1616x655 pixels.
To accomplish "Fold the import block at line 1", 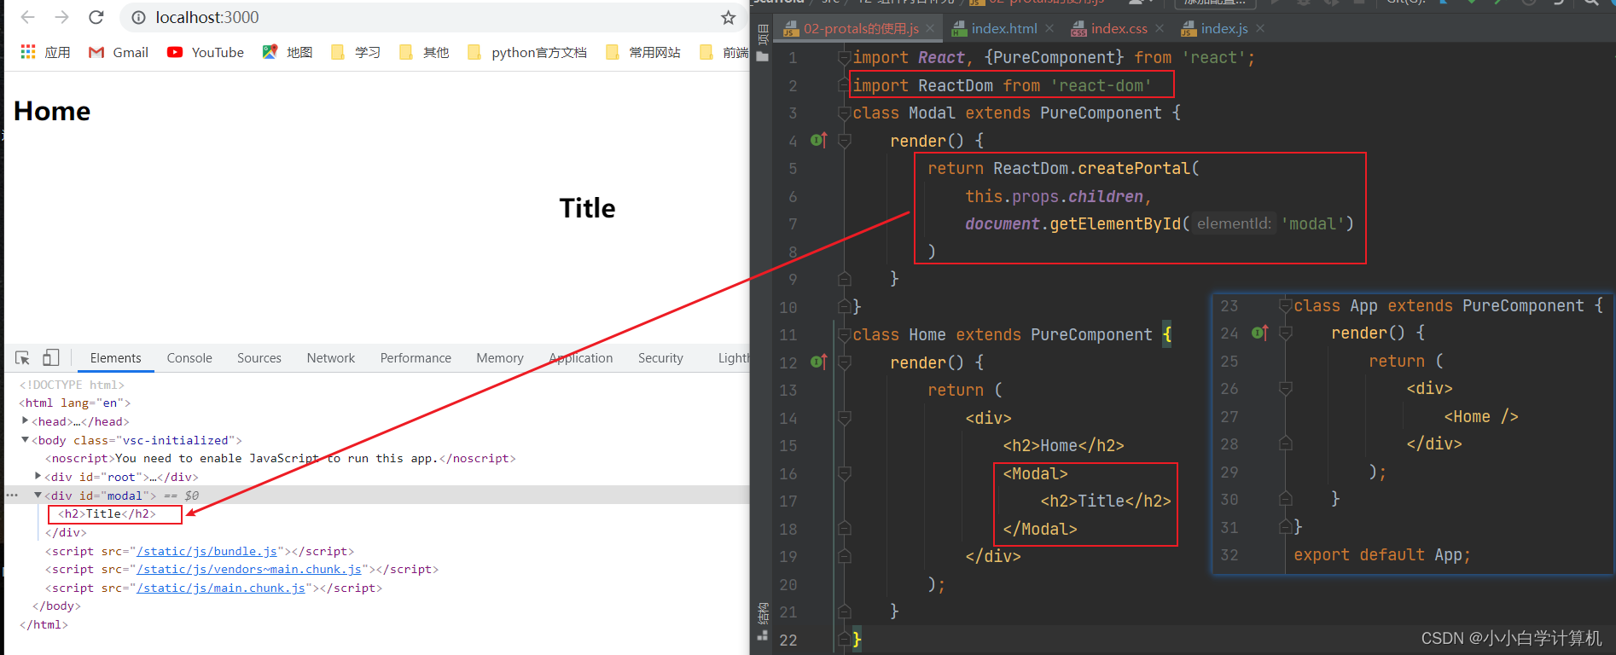I will coord(844,57).
